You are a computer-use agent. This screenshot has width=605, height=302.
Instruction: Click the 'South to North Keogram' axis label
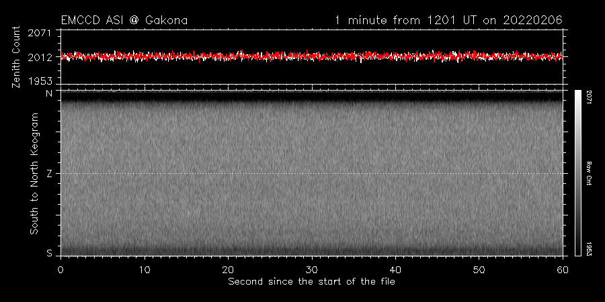(34, 173)
